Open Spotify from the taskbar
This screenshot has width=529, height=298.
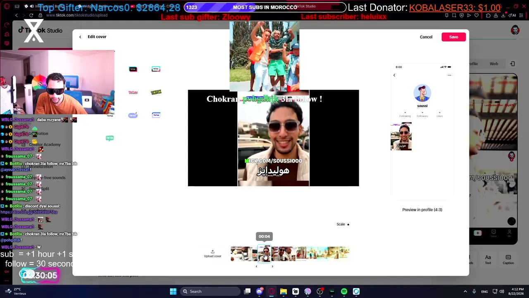point(344,291)
